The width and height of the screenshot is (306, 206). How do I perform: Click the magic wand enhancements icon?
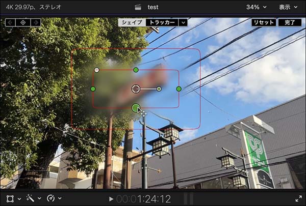coord(30,198)
